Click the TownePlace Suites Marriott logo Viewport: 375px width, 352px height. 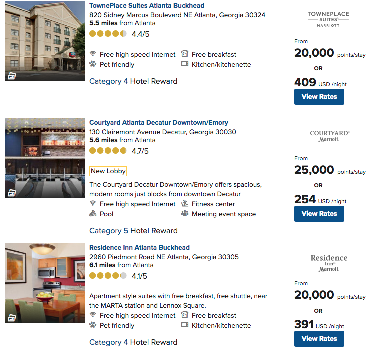click(x=328, y=19)
